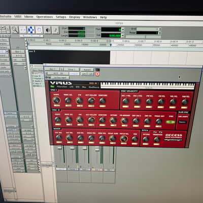This screenshot has height=203, width=203.
Task: Click the FM Vel knob
Action: click(161, 102)
